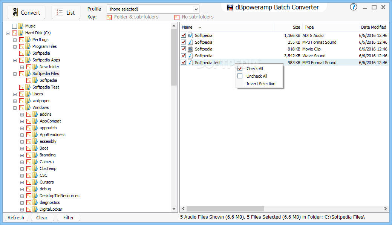Tick the Music folder checkbox
The width and height of the screenshot is (392, 225).
(x=14, y=26)
